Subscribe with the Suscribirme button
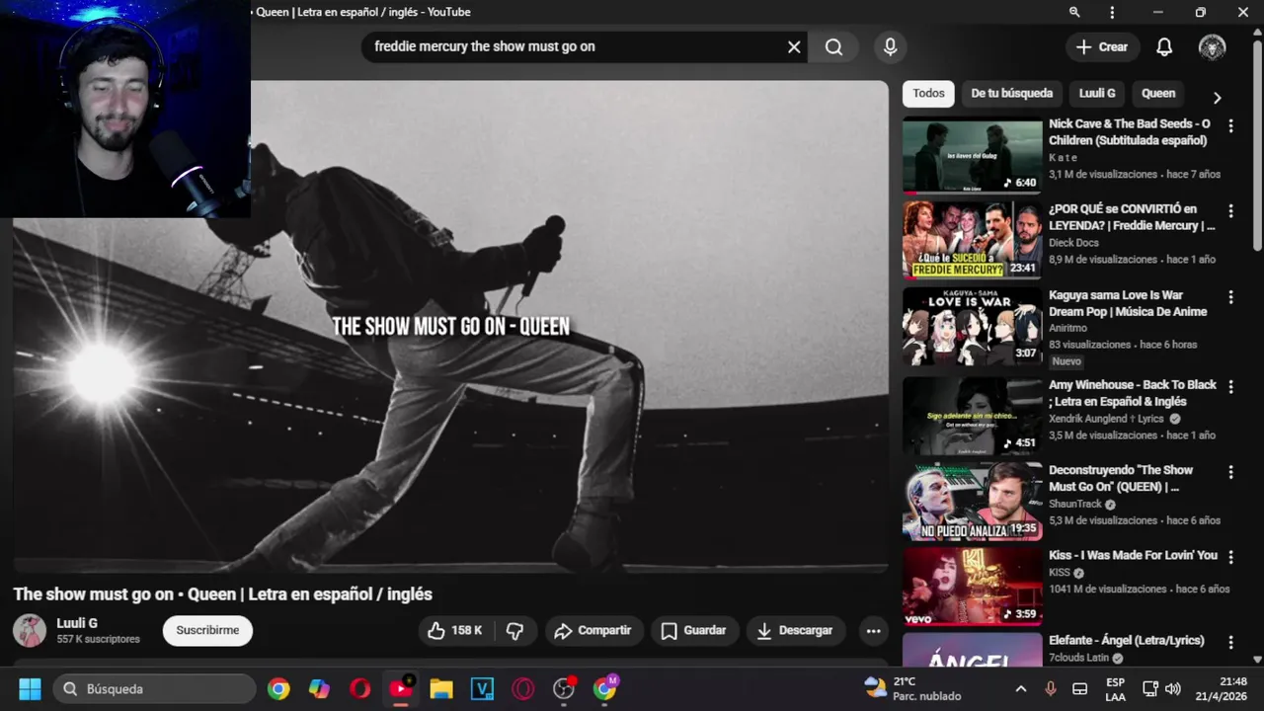Screen dimensions: 1264x711 (207, 630)
